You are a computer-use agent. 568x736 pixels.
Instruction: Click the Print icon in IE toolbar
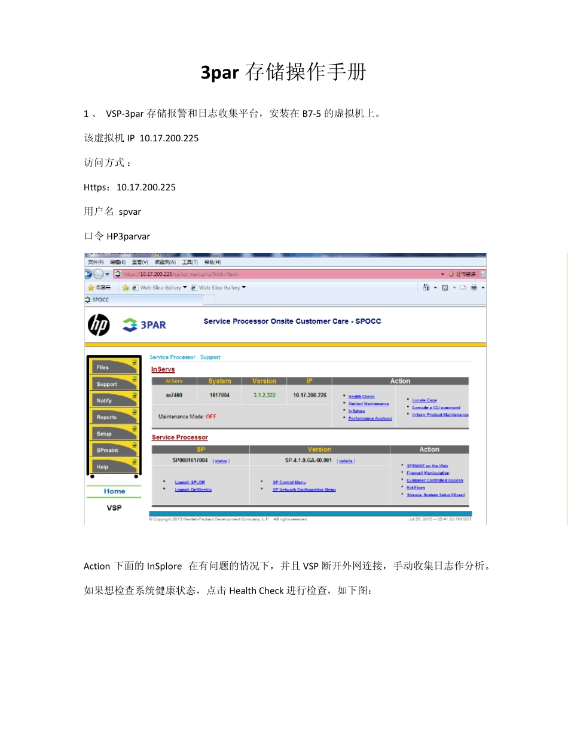(x=474, y=288)
